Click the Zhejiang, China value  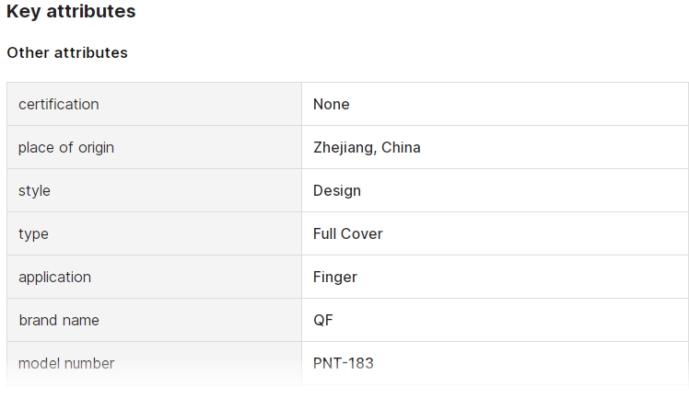[x=367, y=148]
